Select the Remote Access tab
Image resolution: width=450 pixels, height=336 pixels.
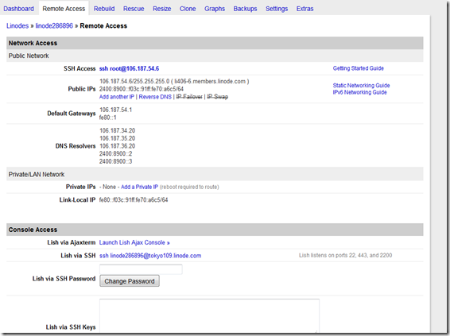tap(64, 9)
